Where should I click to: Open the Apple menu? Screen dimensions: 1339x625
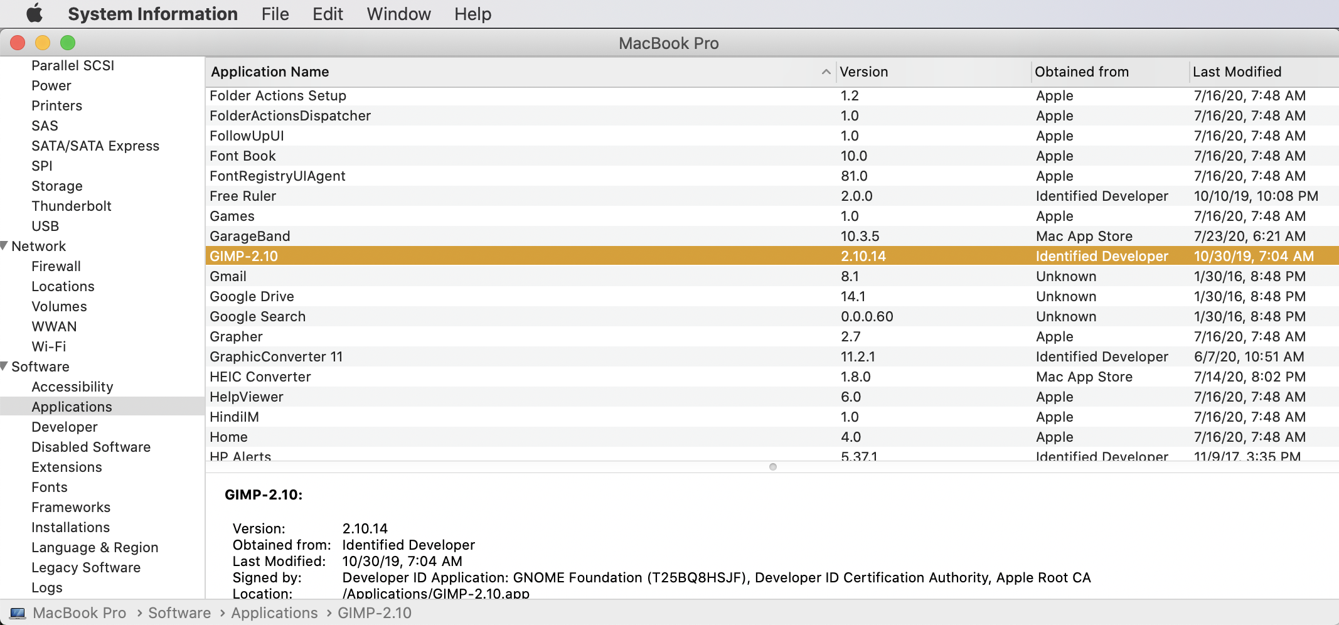(35, 13)
